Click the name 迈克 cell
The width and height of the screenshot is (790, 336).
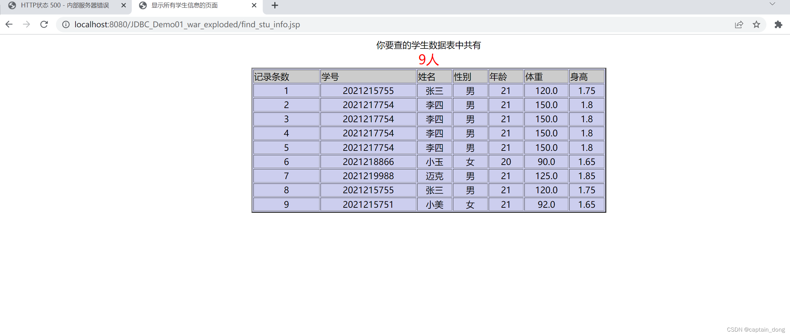point(434,176)
